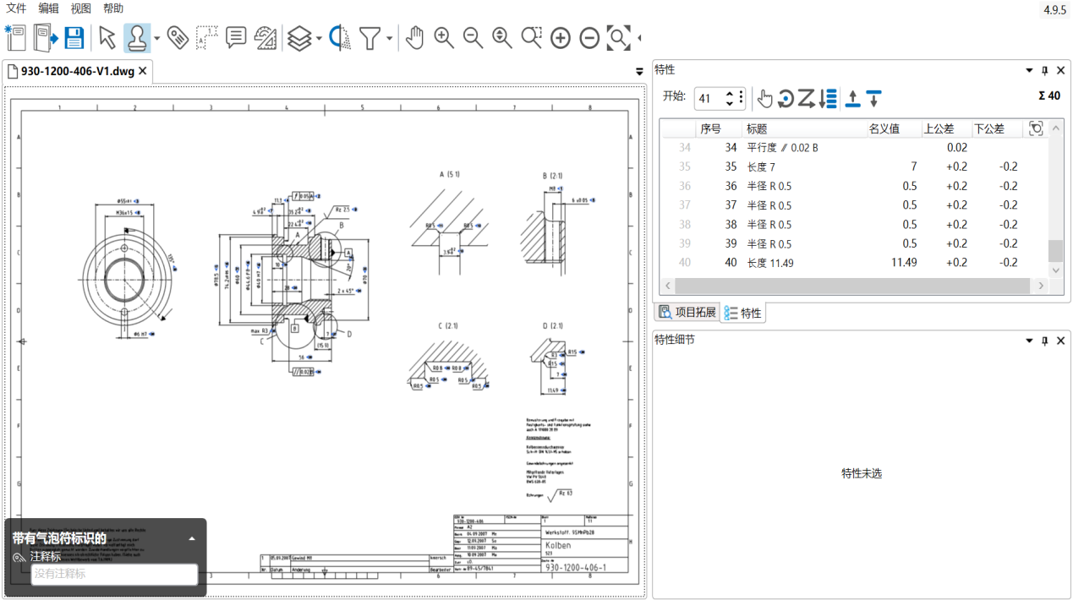Viewport: 1073px width, 600px height.
Task: Click the tag label tool icon
Action: 177,38
